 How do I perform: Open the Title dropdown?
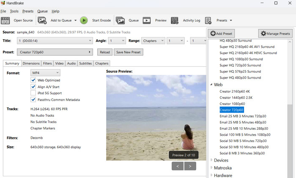point(55,41)
